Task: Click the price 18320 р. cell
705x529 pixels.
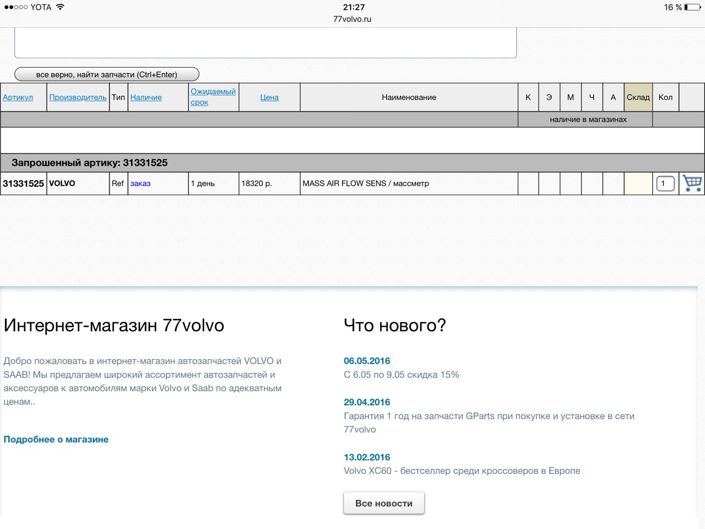Action: [x=269, y=183]
